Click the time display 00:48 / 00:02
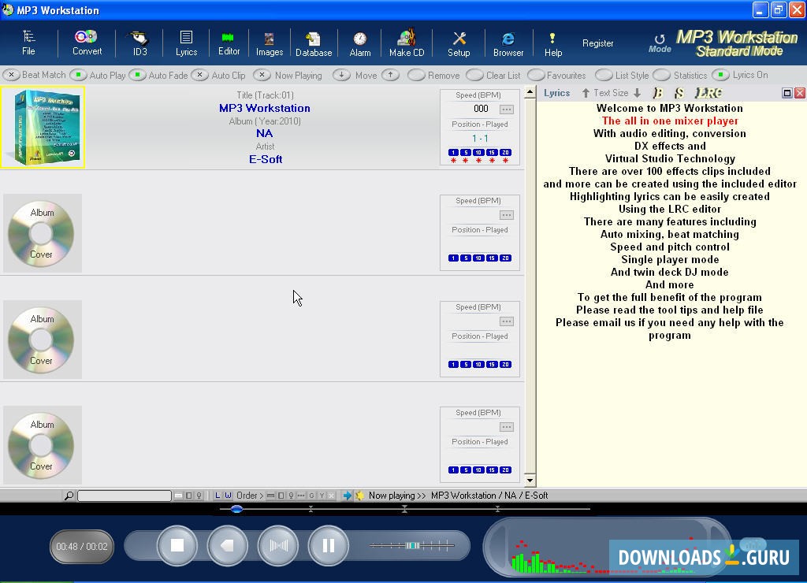The image size is (807, 583). [x=82, y=547]
